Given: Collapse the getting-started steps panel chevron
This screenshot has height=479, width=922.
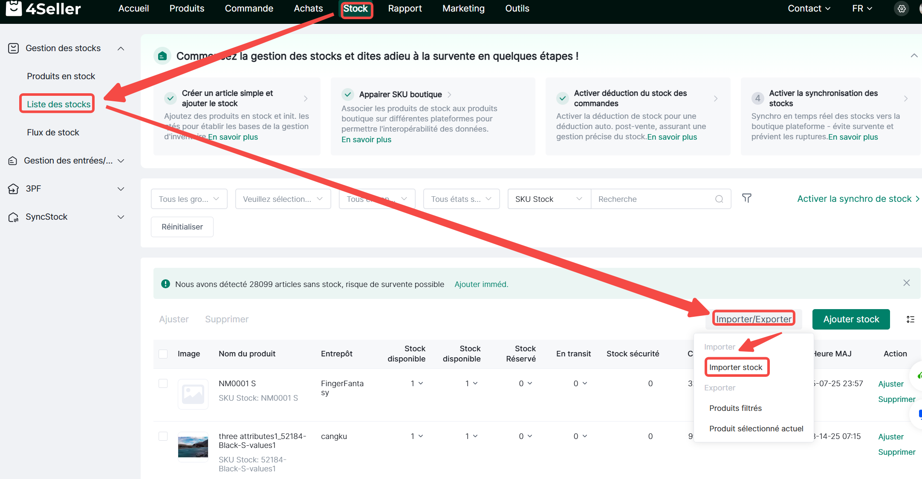Looking at the screenshot, I should [x=913, y=56].
